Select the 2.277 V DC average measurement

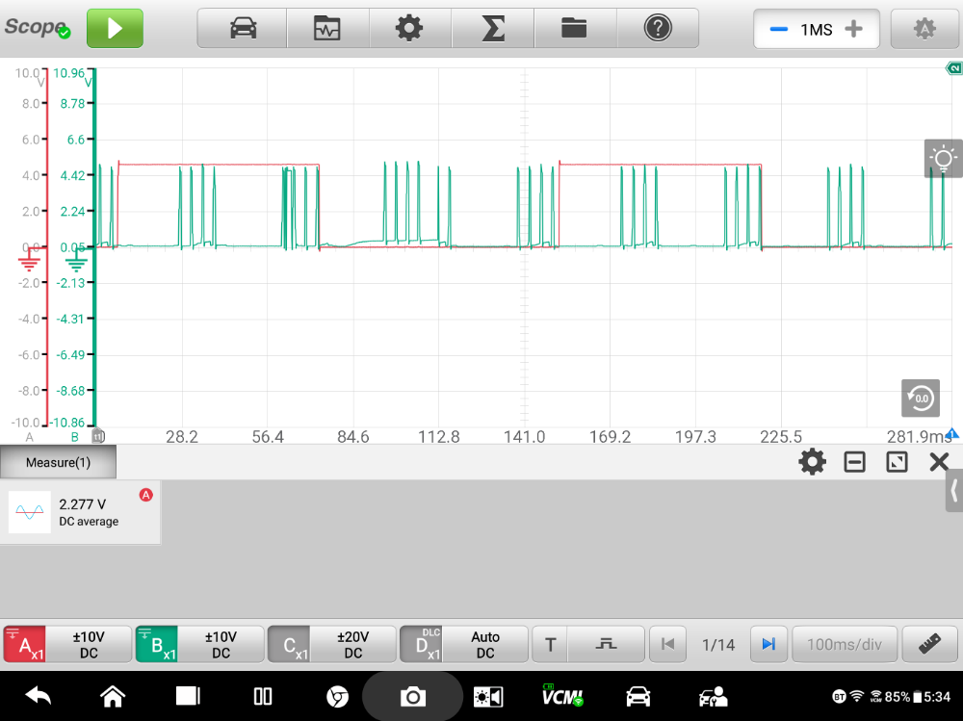pyautogui.click(x=81, y=512)
